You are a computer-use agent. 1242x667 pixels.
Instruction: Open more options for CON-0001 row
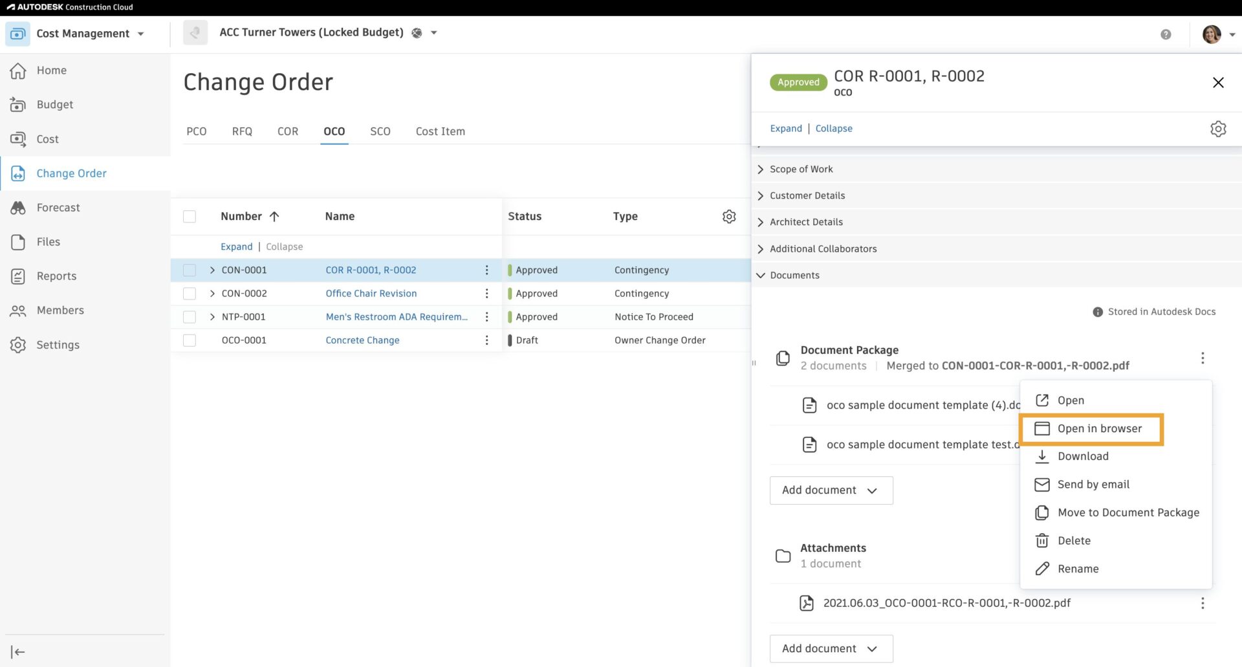(x=487, y=270)
